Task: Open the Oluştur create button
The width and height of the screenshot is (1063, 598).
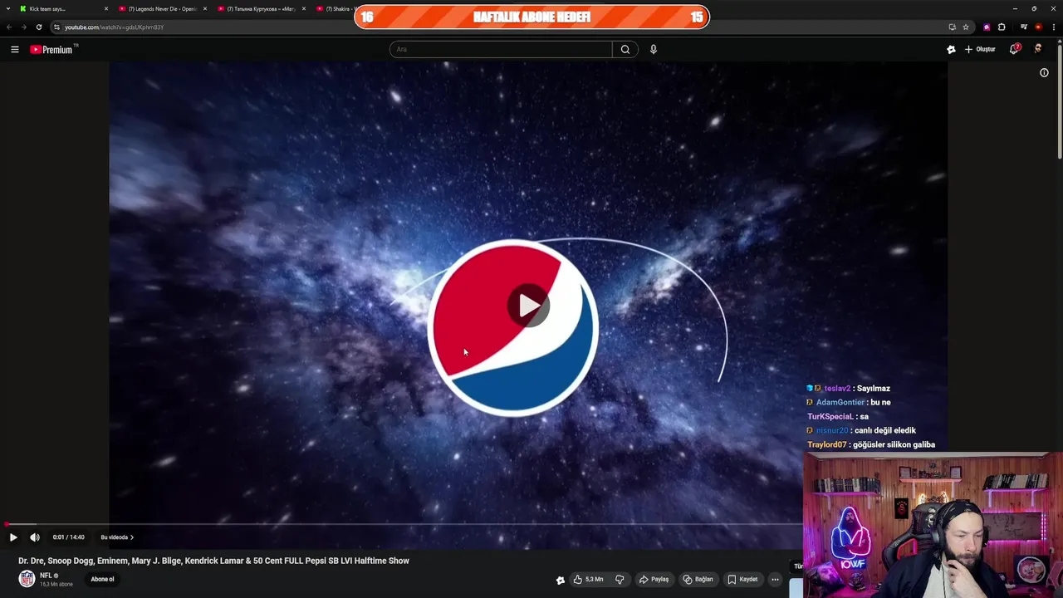Action: (x=980, y=49)
